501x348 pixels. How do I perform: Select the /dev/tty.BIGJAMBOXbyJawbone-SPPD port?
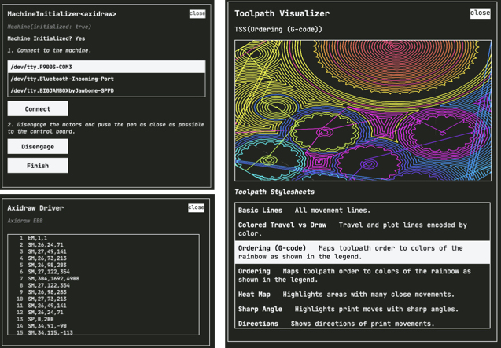[x=106, y=90]
